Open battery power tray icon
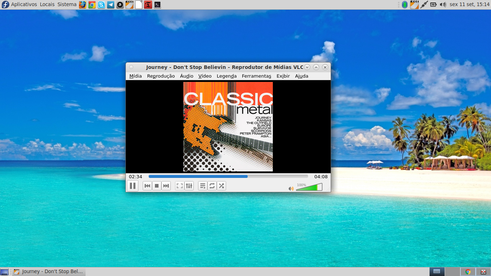491x276 pixels. (433, 5)
